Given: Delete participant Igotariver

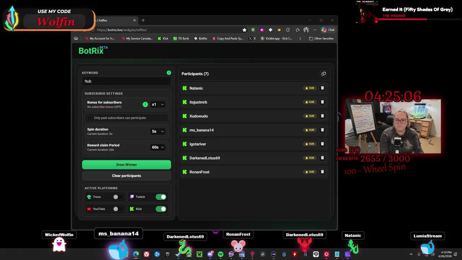Looking at the screenshot, I should click(322, 144).
